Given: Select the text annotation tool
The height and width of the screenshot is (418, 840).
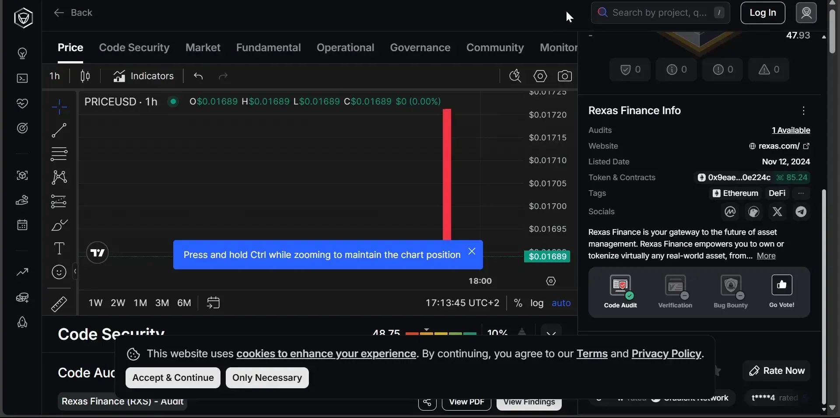Looking at the screenshot, I should tap(59, 249).
